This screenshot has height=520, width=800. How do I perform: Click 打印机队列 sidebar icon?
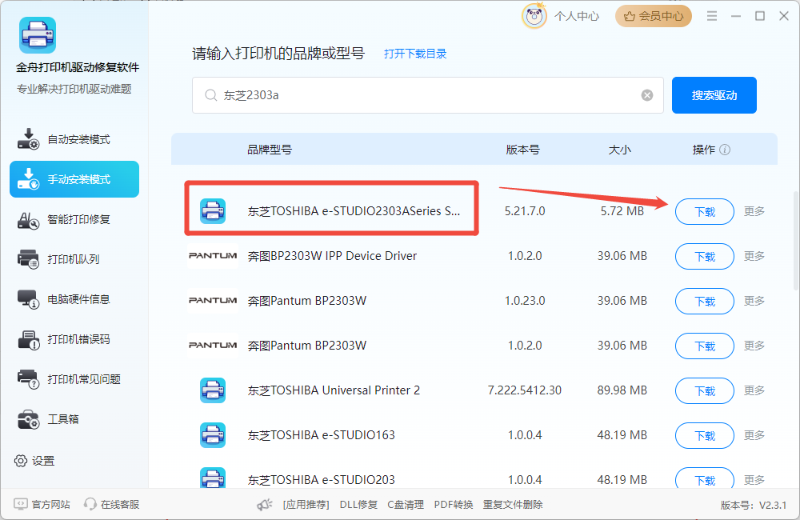pos(28,259)
